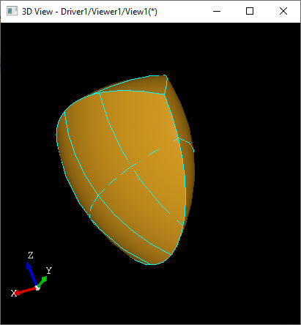The height and width of the screenshot is (325, 301).
Task: Click the window icon in the title bar
Action: (12, 11)
